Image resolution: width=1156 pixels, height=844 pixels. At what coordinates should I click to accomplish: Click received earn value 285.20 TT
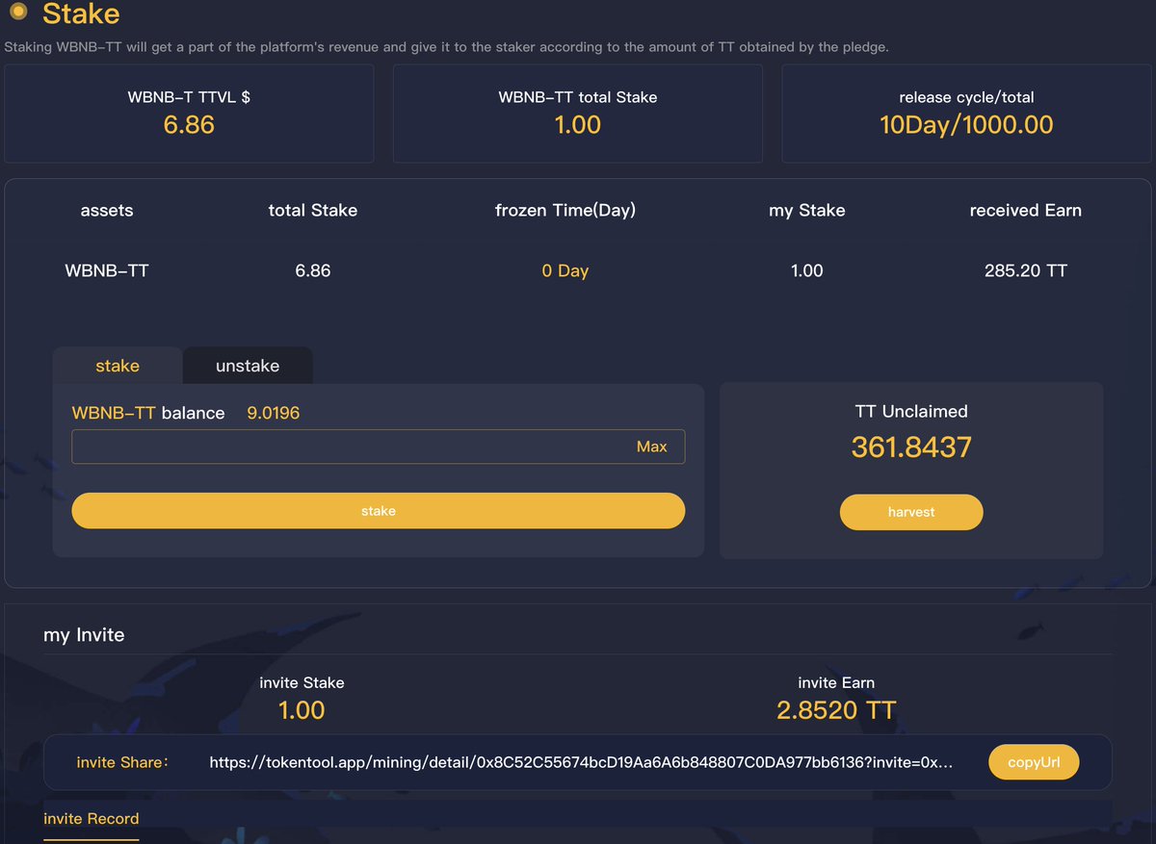coord(1026,270)
